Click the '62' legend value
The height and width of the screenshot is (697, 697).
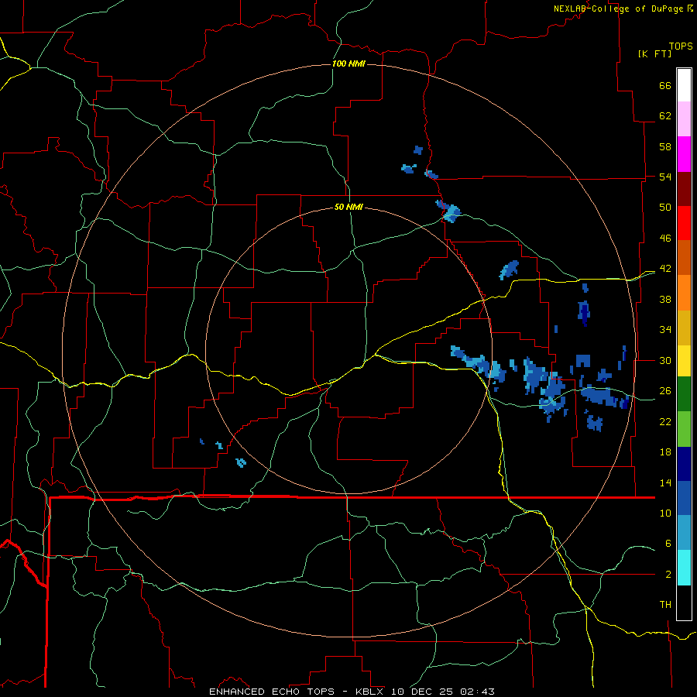(665, 116)
